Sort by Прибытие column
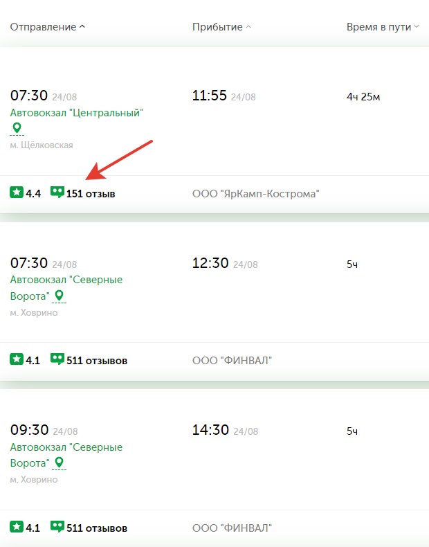The width and height of the screenshot is (429, 547). (221, 27)
